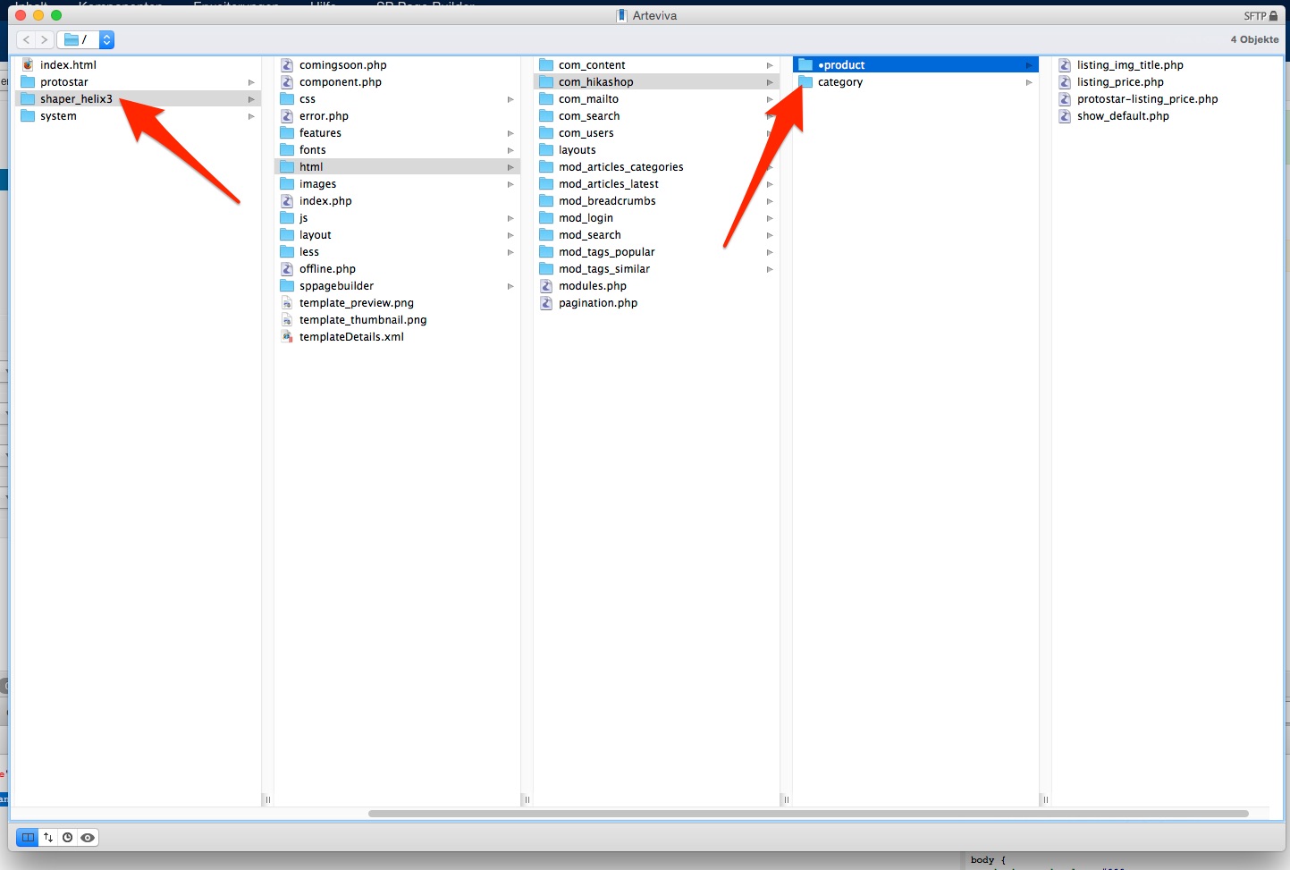Click the category folder icon
Viewport: 1290px width, 870px height.
pyautogui.click(x=805, y=82)
